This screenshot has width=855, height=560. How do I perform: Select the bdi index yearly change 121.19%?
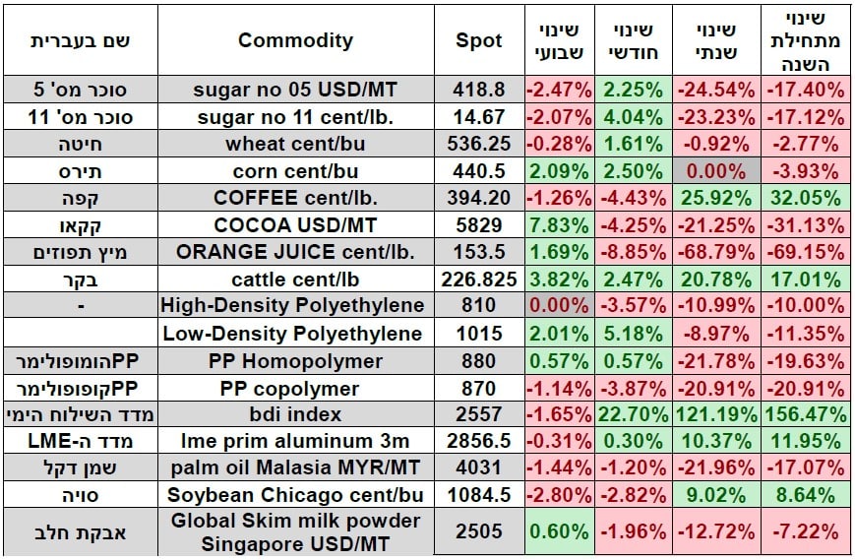point(713,414)
